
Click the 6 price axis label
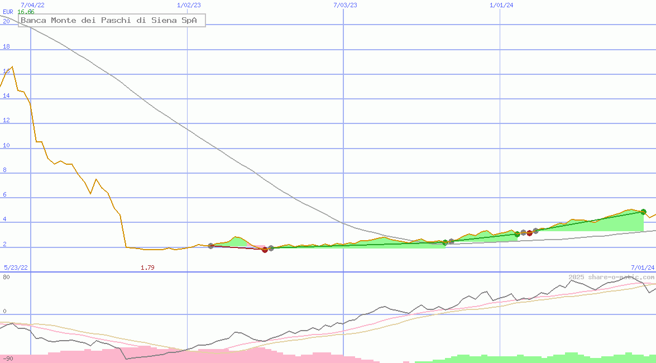coord(4,195)
